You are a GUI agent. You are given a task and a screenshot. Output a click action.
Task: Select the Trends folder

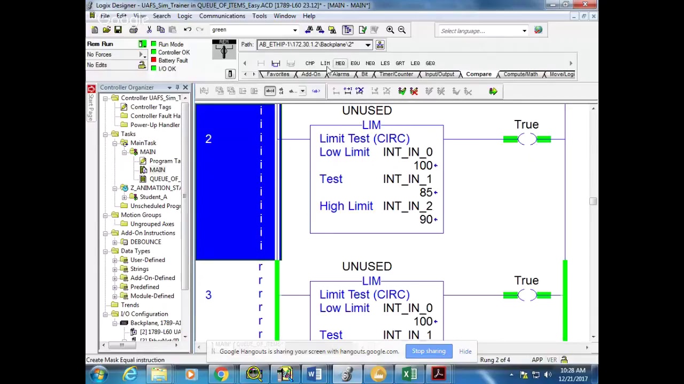130,305
